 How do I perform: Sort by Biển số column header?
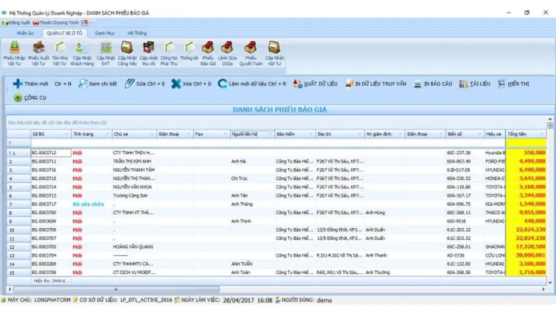[x=465, y=134]
